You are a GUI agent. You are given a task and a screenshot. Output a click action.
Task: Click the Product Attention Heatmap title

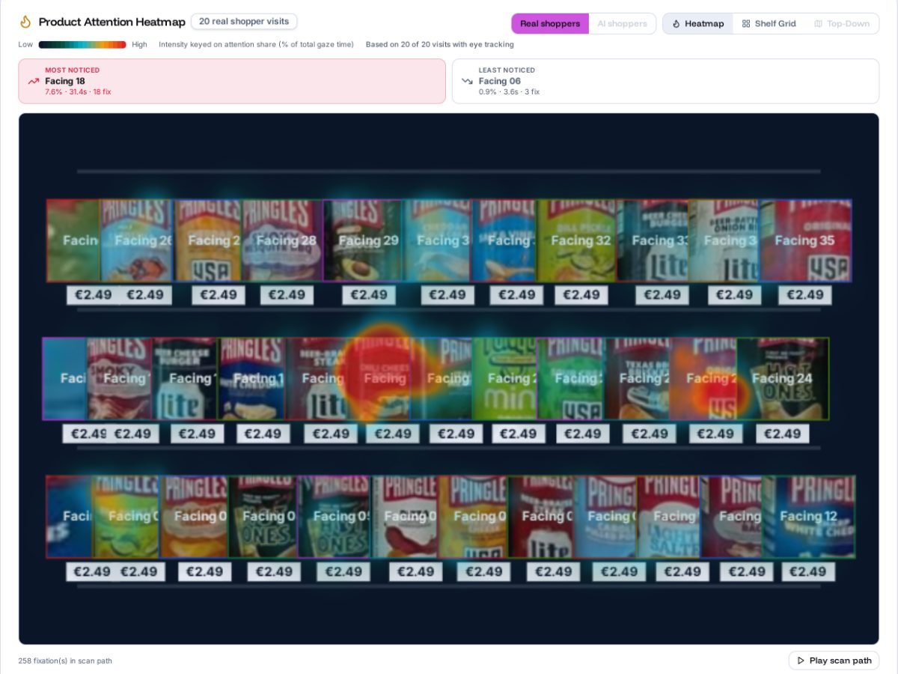pyautogui.click(x=112, y=22)
